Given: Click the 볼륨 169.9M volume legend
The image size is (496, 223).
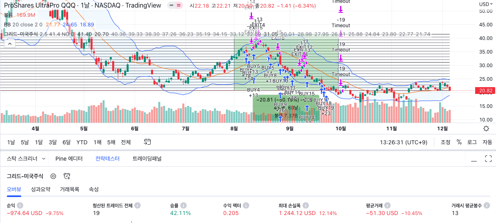Looking at the screenshot, I should [x=20, y=15].
